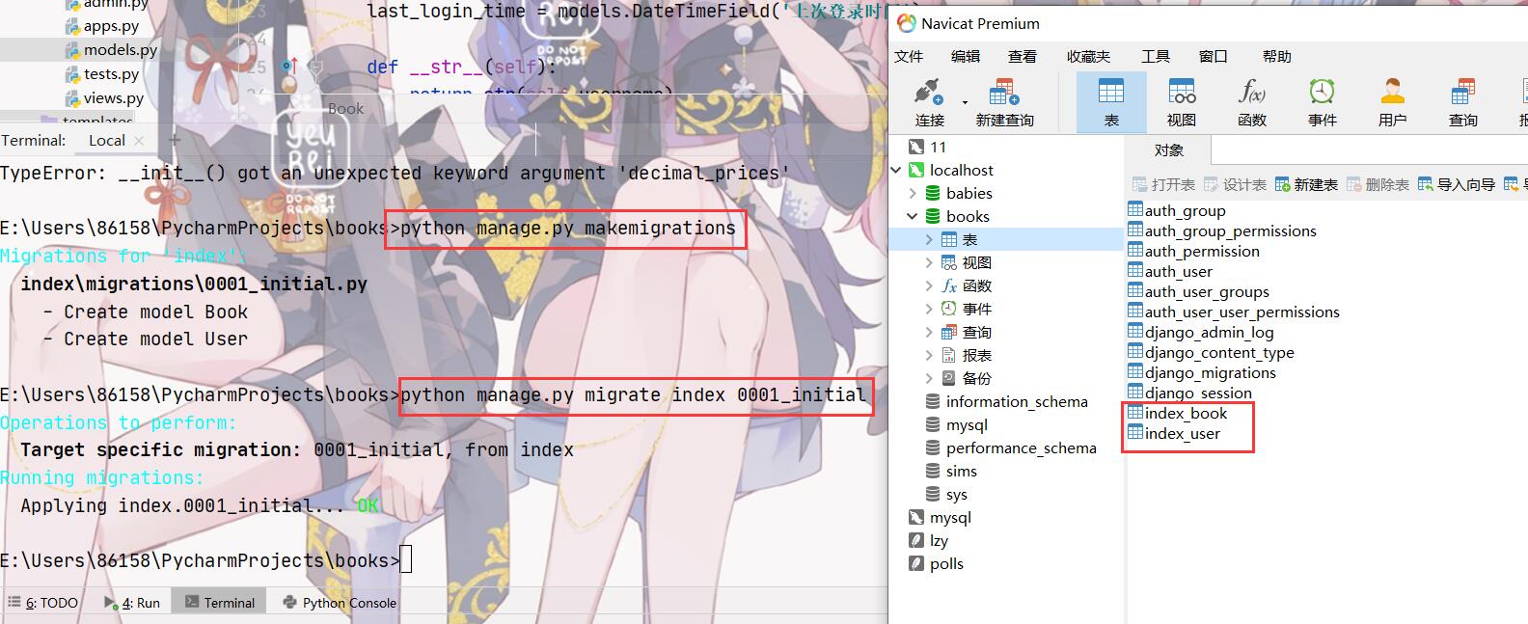Open the 查看 menu in Navicat
The image size is (1528, 624).
pos(1023,57)
